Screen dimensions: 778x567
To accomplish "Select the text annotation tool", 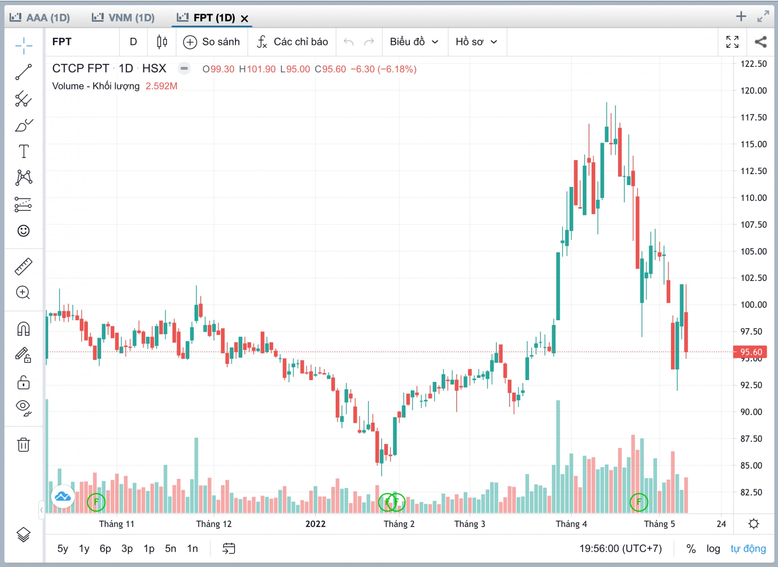I will [x=23, y=151].
